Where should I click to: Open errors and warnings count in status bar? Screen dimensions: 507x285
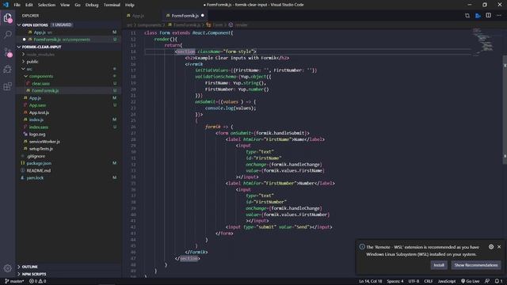pyautogui.click(x=38, y=281)
